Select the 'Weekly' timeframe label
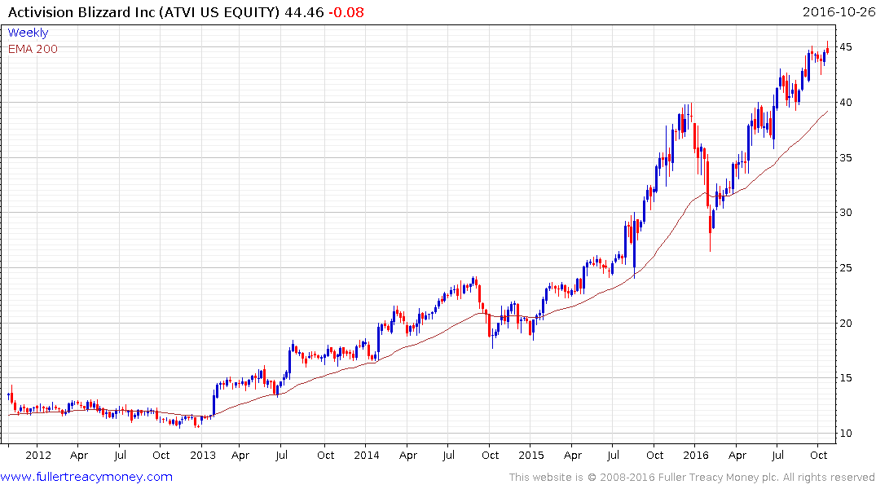This screenshot has height=489, width=876. coord(28,33)
